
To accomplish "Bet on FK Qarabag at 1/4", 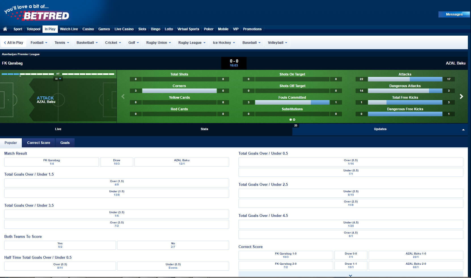I will point(52,162).
